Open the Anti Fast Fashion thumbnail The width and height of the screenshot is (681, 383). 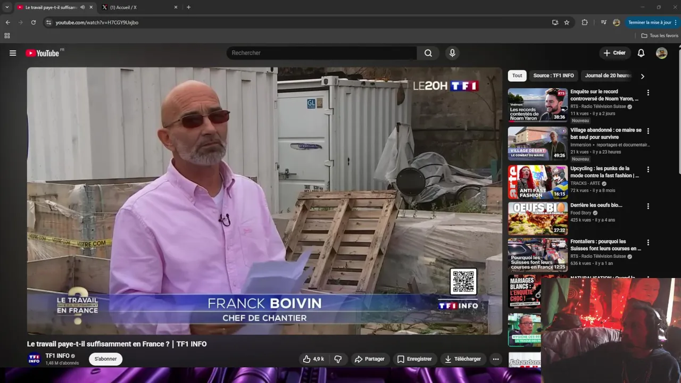[537, 182]
